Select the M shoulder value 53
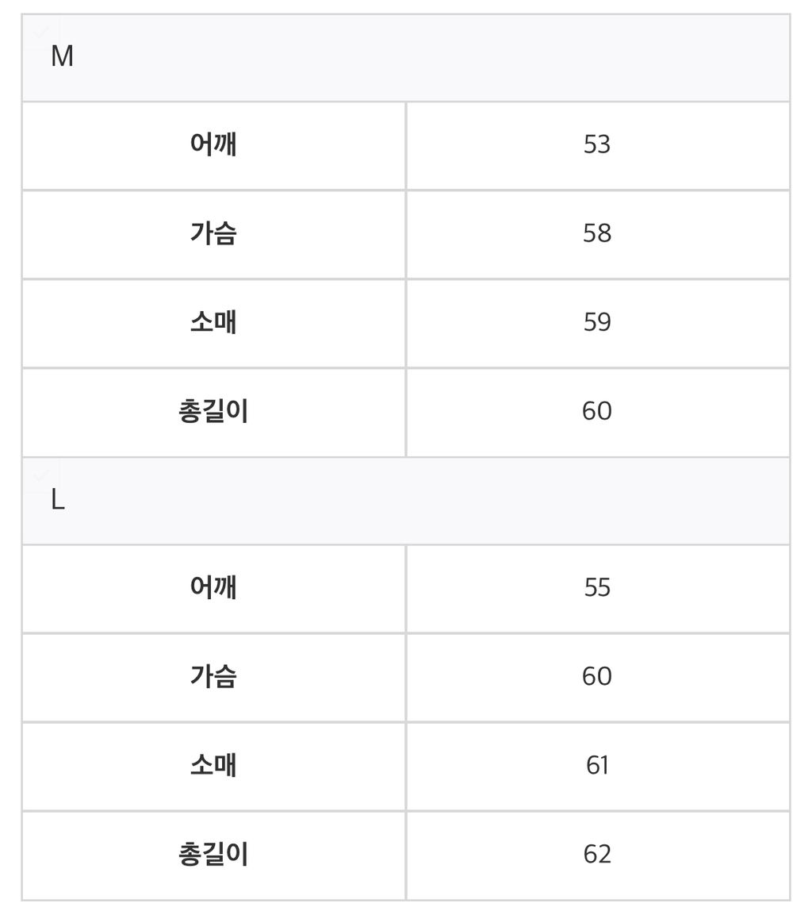The width and height of the screenshot is (812, 911). 597,145
